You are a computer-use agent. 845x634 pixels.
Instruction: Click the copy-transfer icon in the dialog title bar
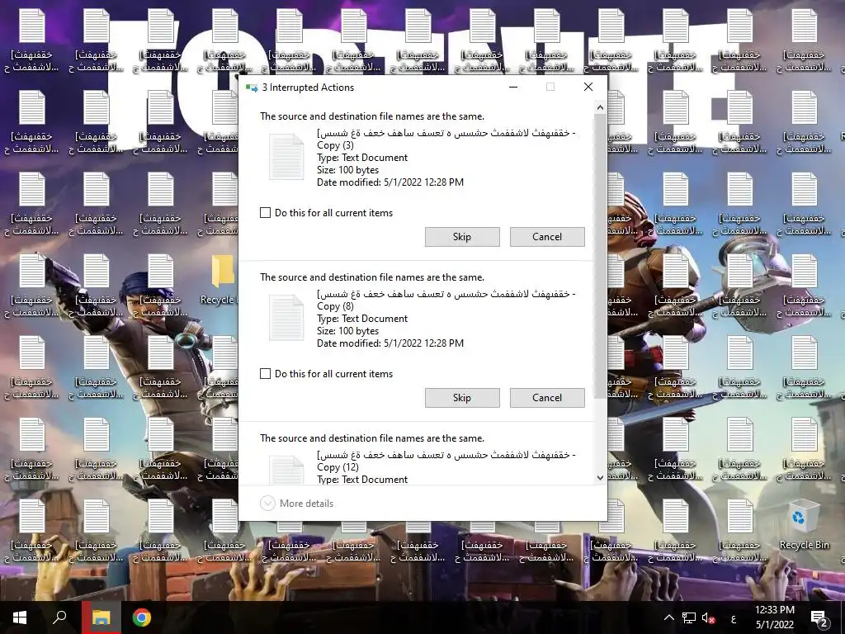pos(252,88)
